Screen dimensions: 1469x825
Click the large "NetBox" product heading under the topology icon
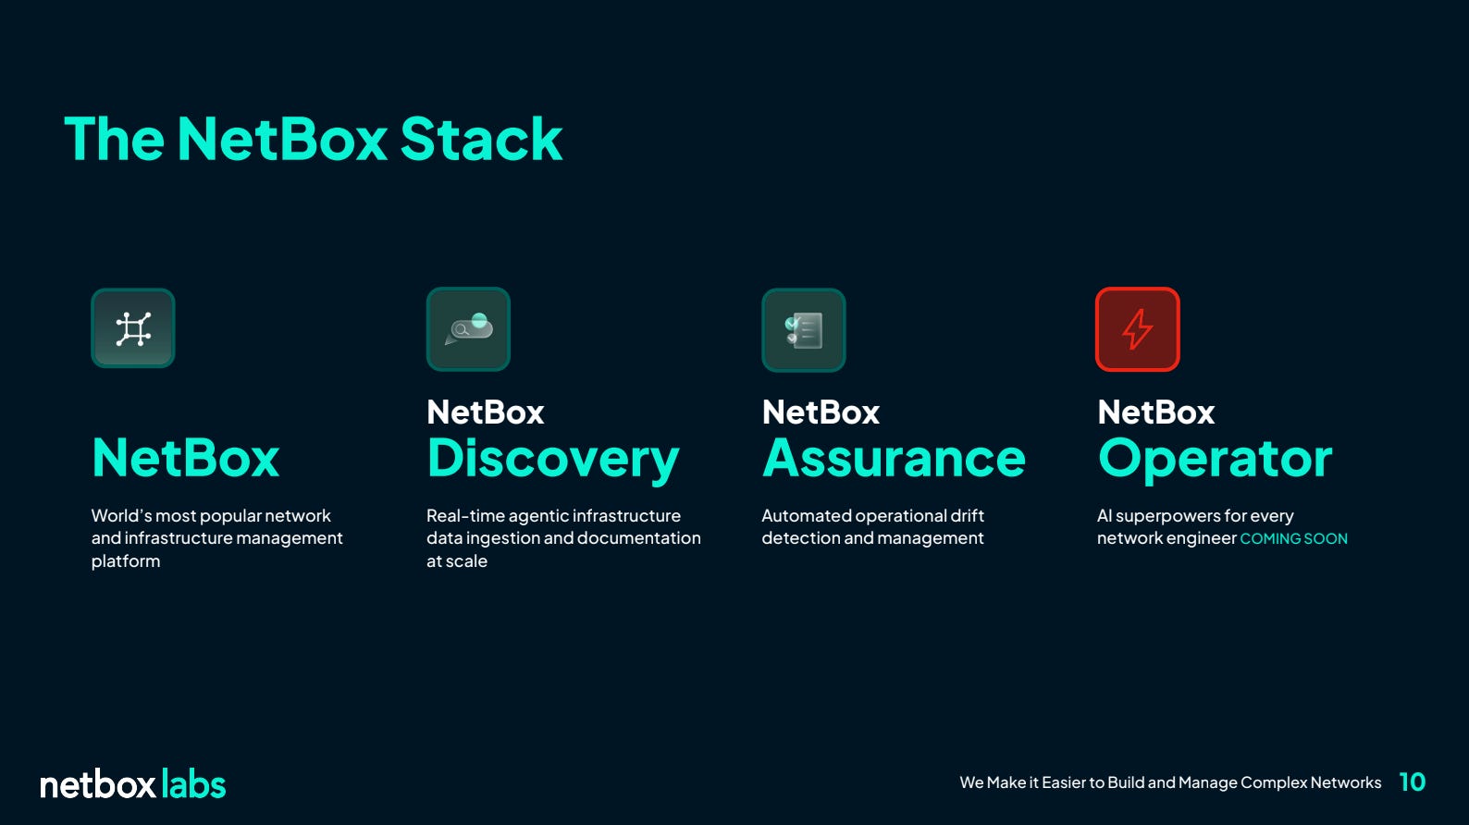click(x=186, y=458)
